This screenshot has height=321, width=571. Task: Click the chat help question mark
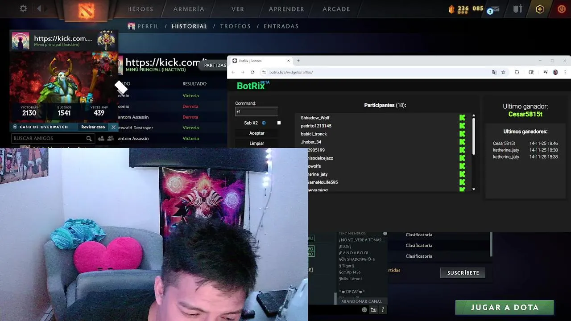[383, 310]
